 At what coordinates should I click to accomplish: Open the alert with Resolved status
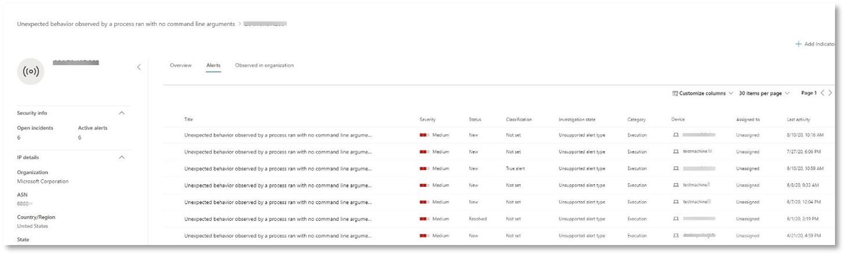278,219
